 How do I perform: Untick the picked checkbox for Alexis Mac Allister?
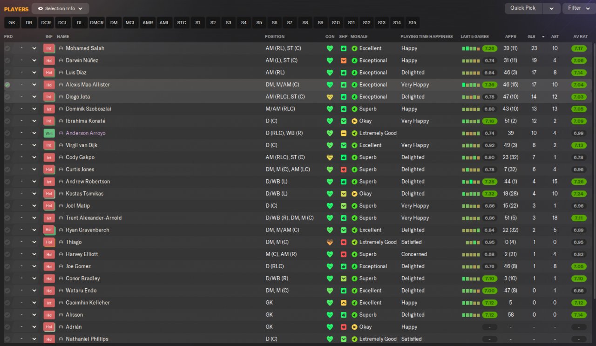(x=7, y=85)
